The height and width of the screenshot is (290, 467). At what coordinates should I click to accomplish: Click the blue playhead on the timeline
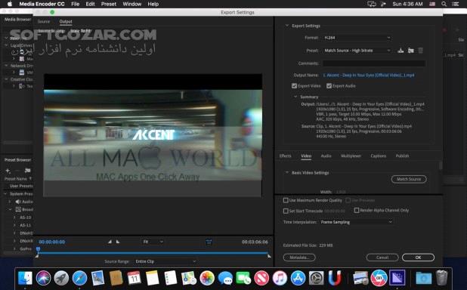pos(38,249)
